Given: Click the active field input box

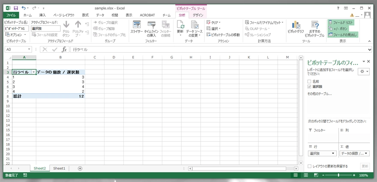Looking at the screenshot, I should click(46, 28).
